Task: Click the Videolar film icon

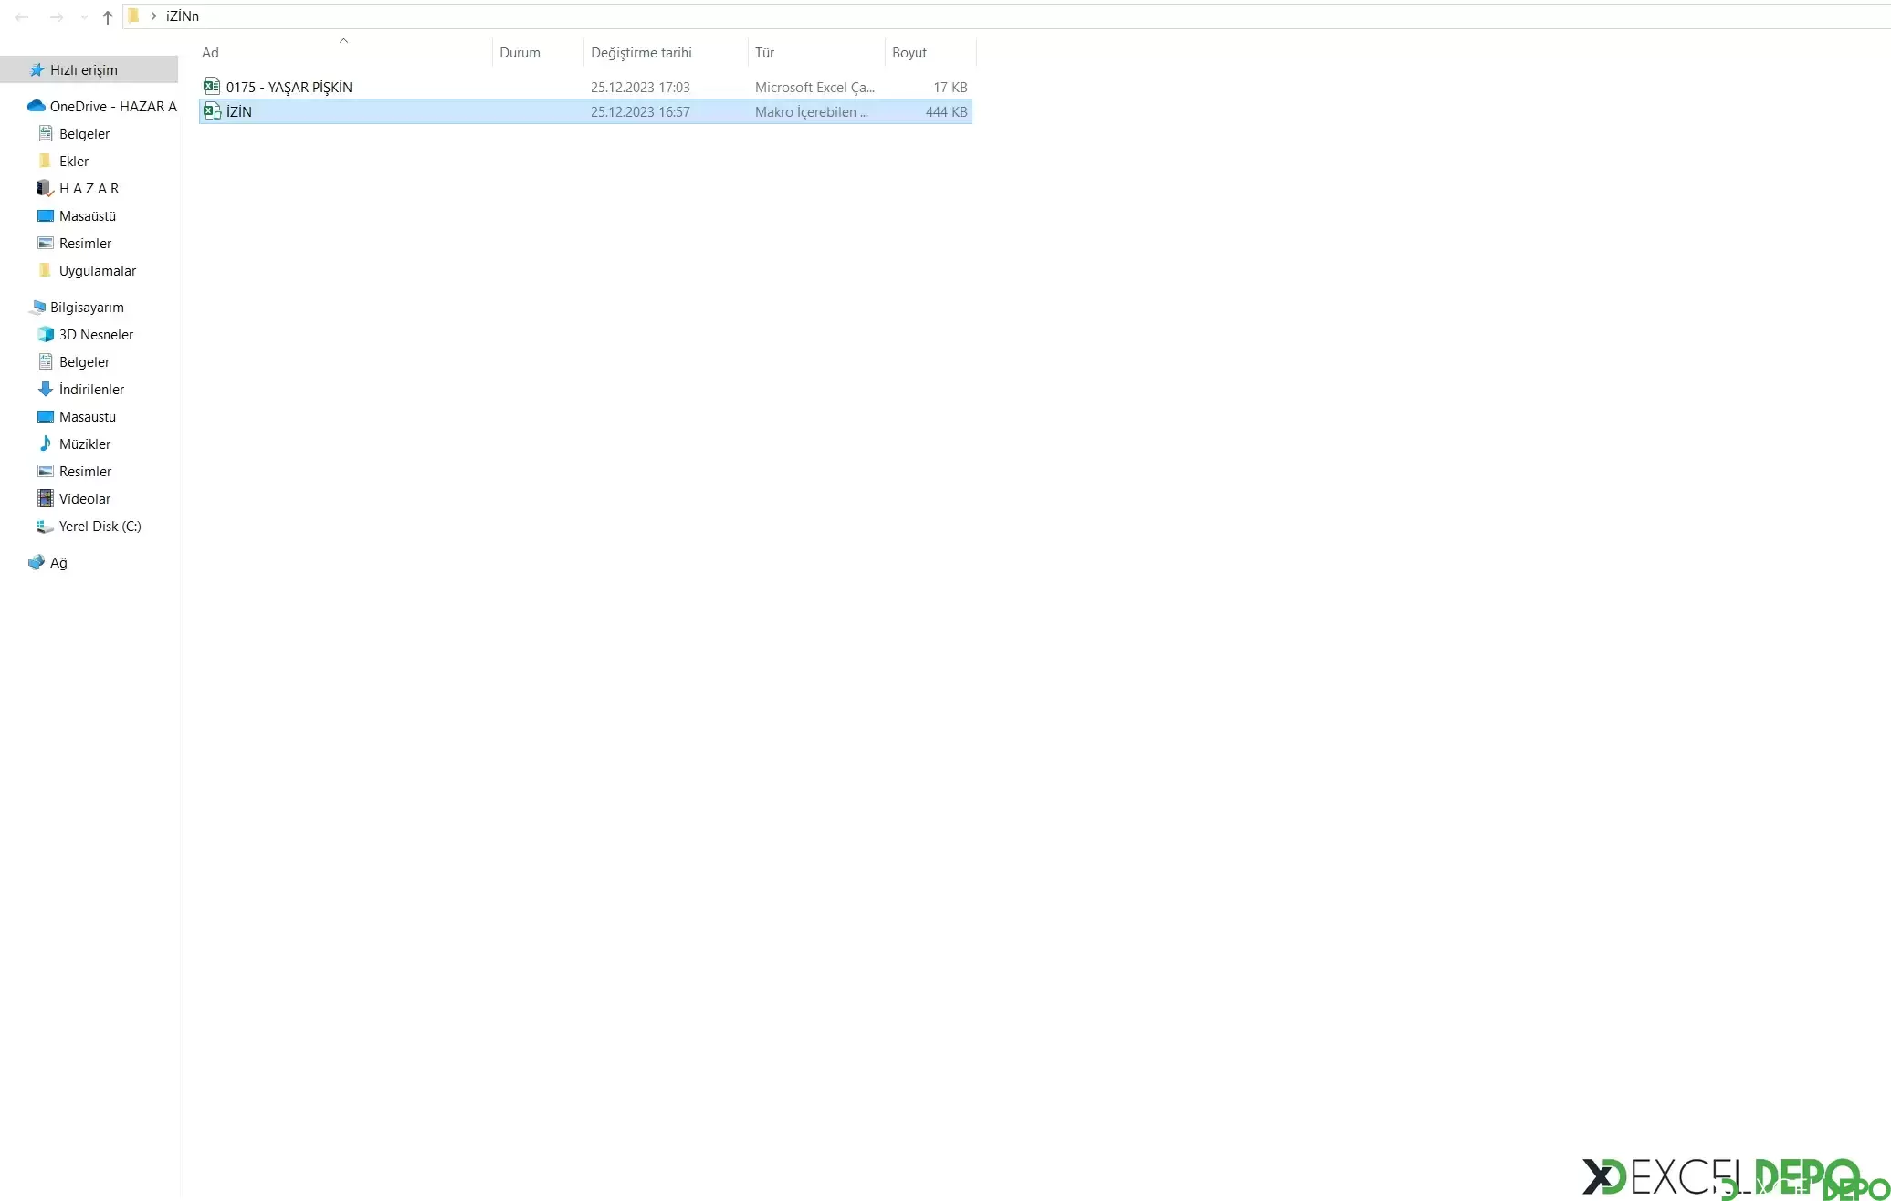Action: point(45,498)
